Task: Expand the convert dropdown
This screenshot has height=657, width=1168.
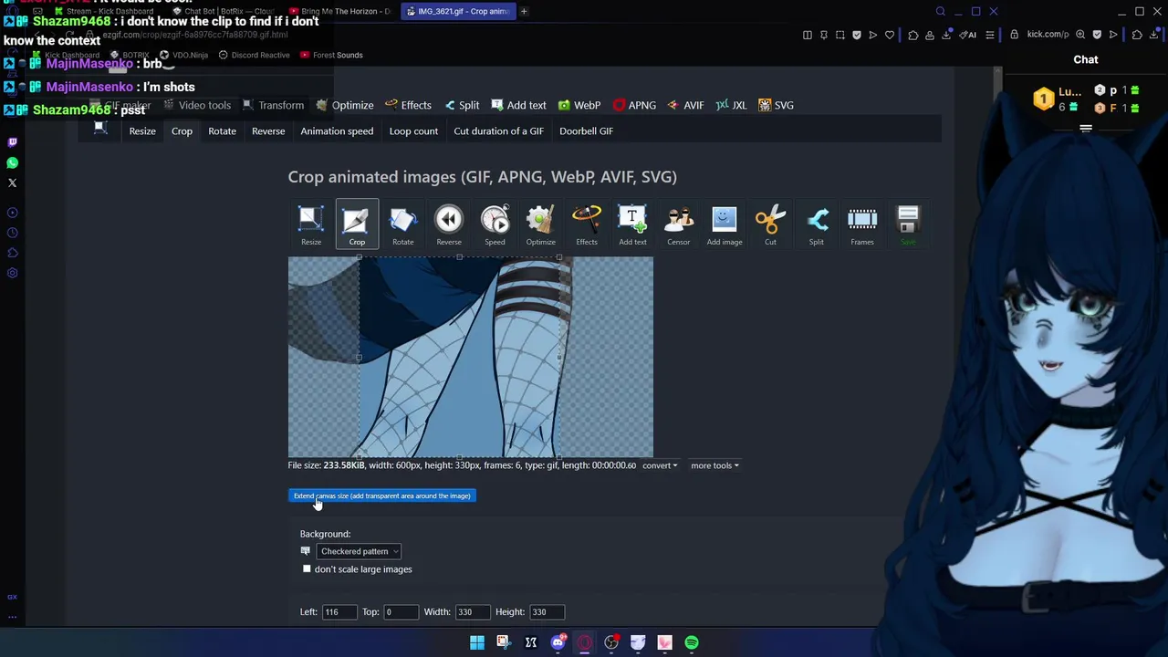Action: pos(659,465)
